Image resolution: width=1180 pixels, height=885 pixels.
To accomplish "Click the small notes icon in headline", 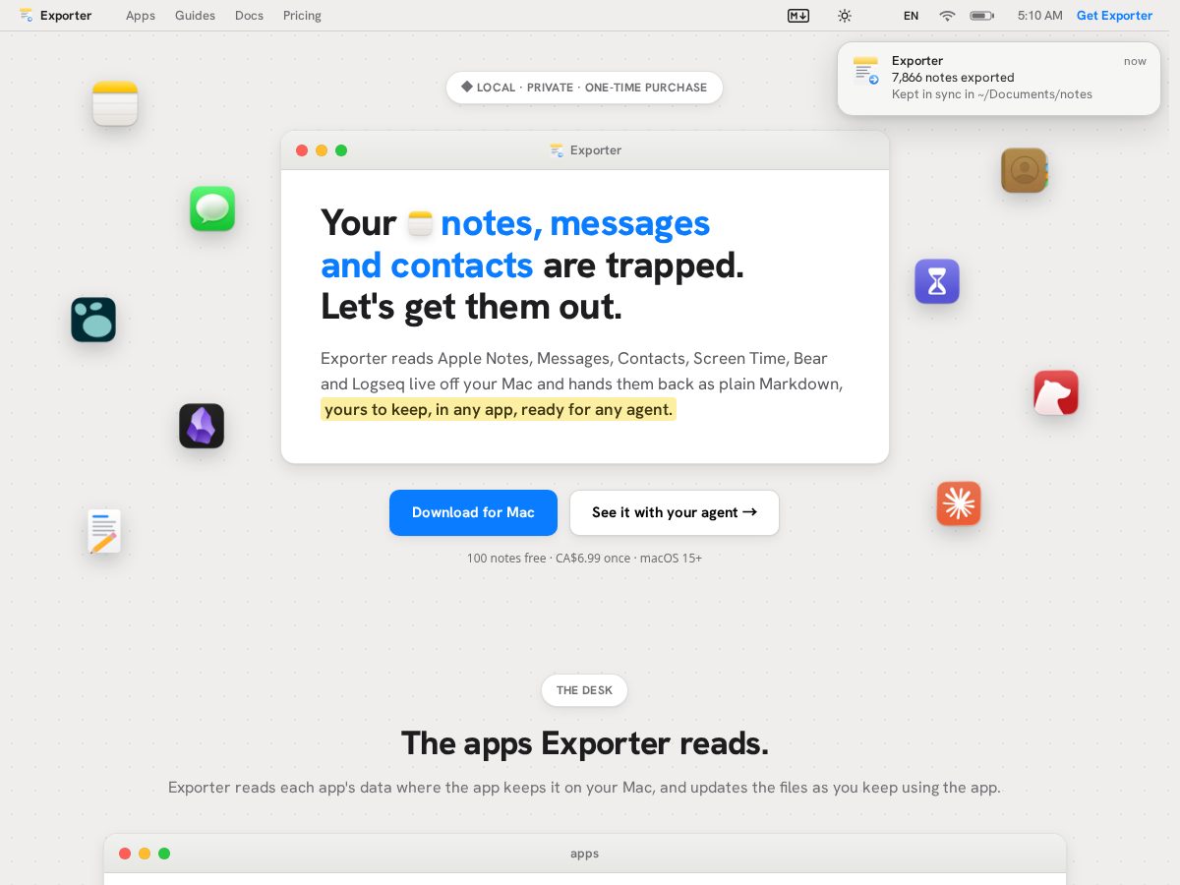I will [420, 223].
